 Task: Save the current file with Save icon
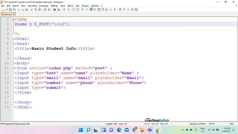[10, 9]
